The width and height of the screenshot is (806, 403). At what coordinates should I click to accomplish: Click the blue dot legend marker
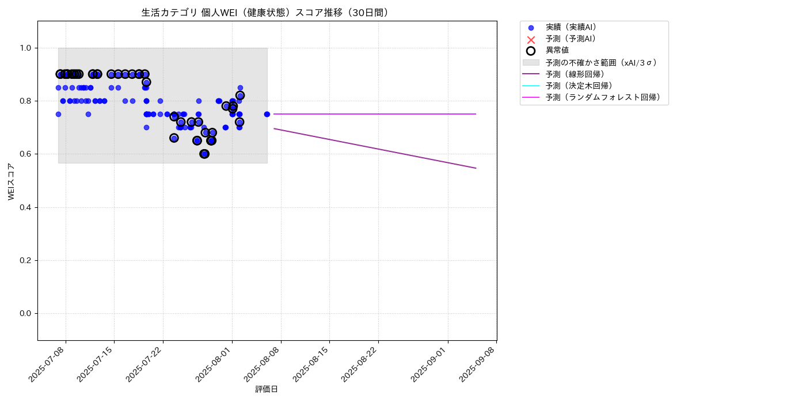531,28
